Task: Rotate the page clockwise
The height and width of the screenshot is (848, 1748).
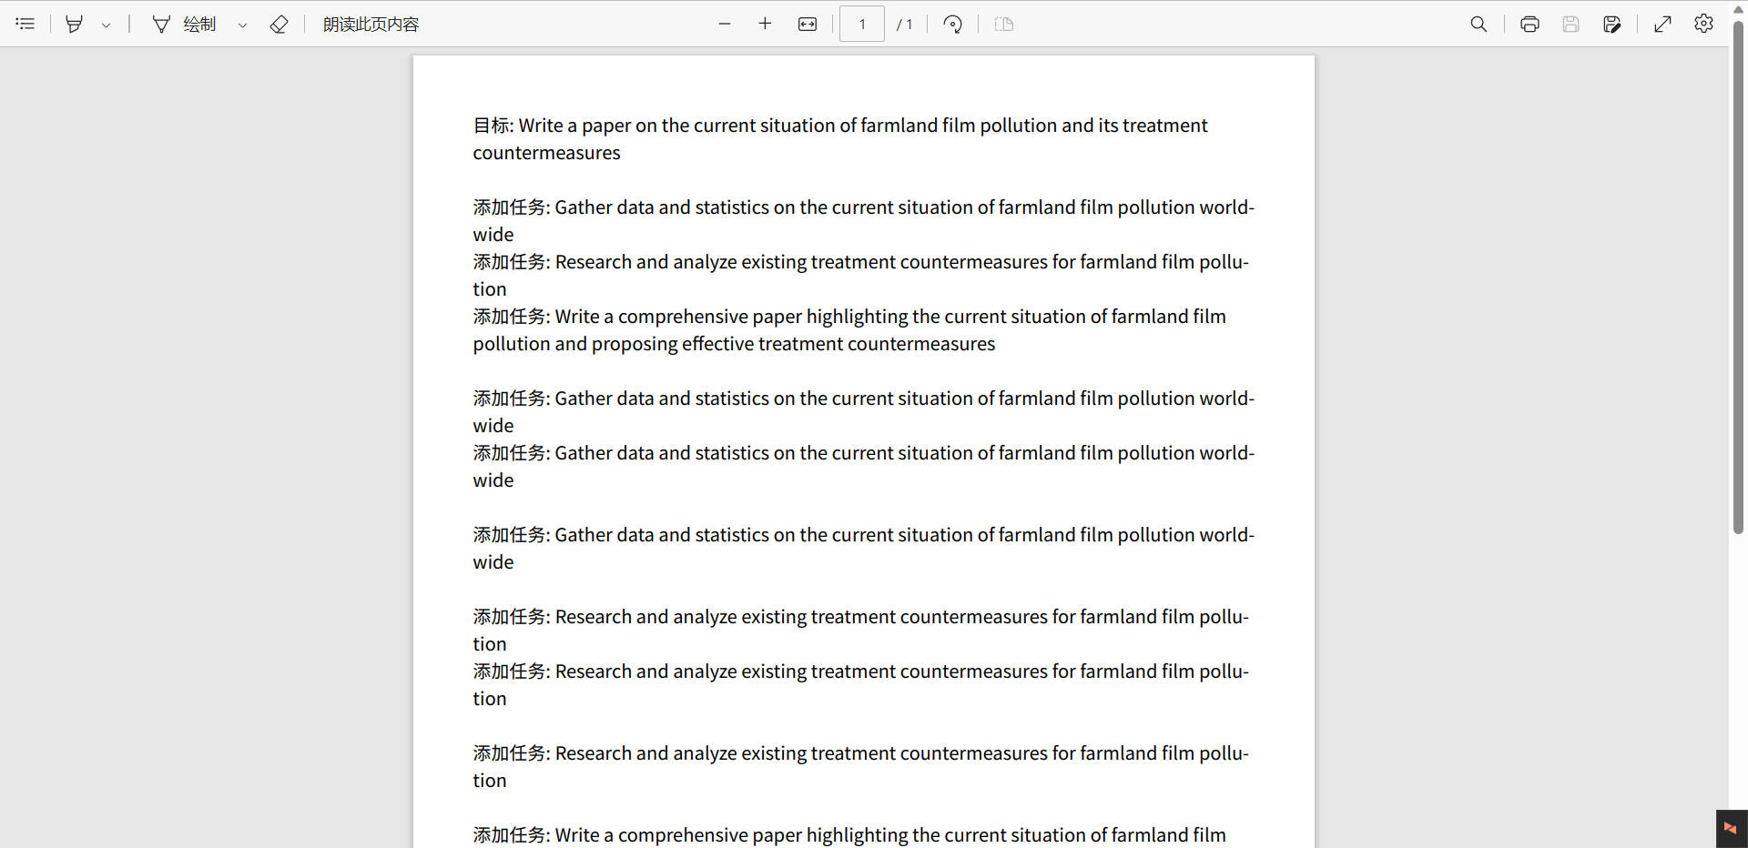Action: [x=952, y=24]
